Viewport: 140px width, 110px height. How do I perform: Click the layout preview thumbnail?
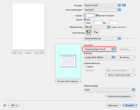(x=68, y=61)
